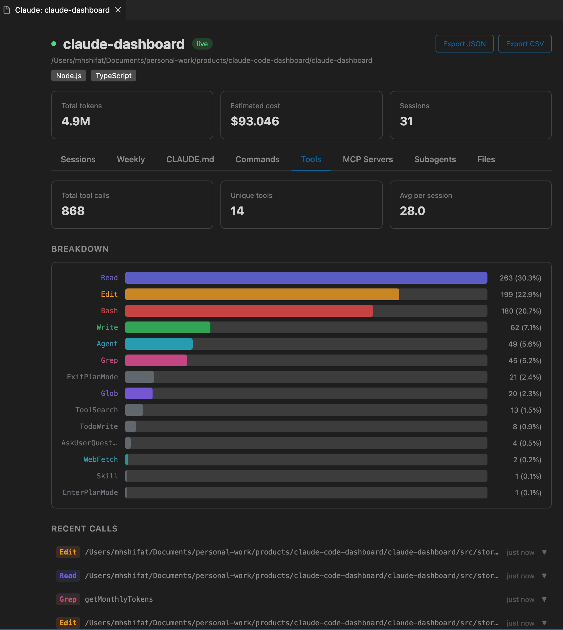This screenshot has width=563, height=630.
Task: Click the Avg per session 28.0 value
Action: coord(412,211)
